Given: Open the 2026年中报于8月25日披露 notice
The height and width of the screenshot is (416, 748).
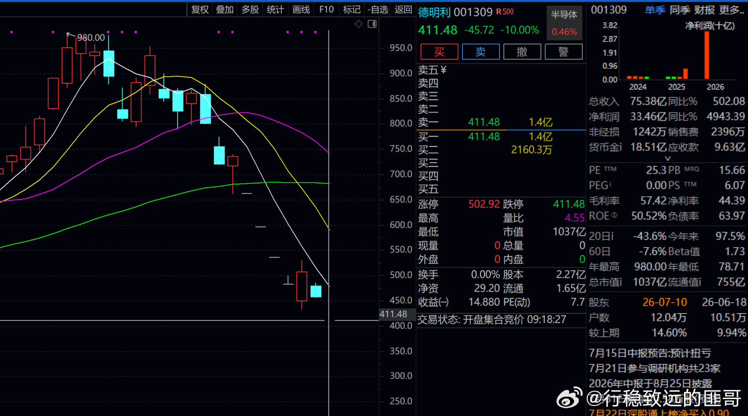Looking at the screenshot, I should point(650,383).
